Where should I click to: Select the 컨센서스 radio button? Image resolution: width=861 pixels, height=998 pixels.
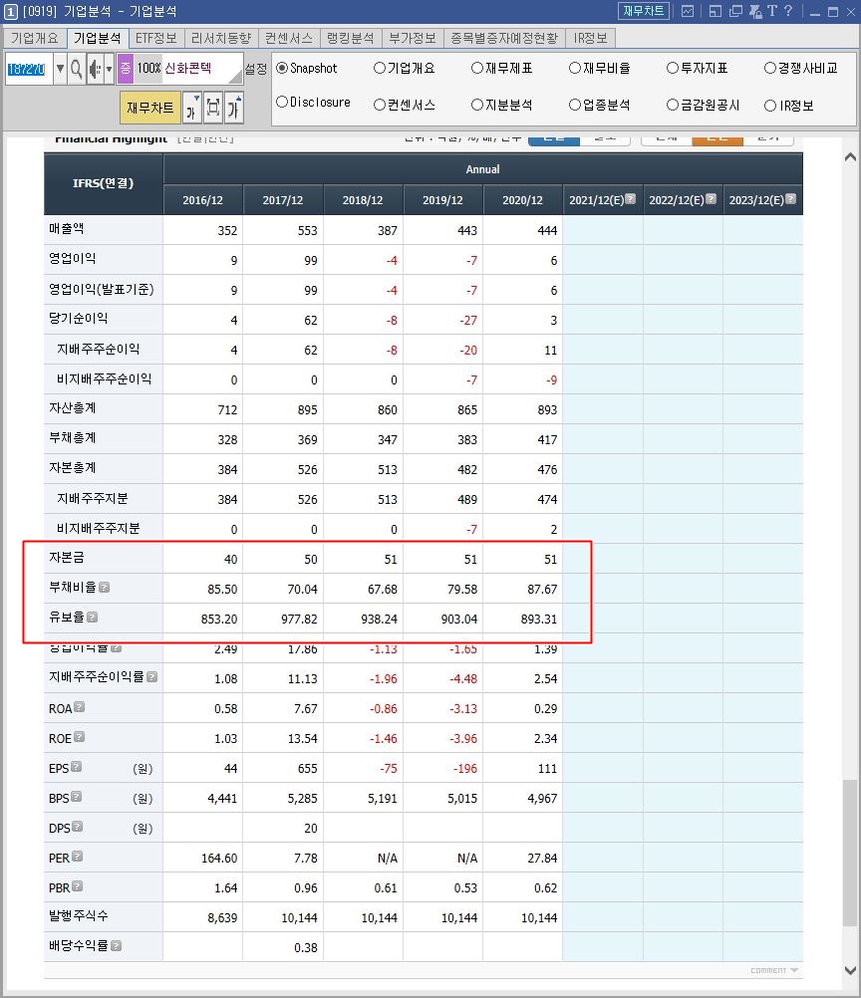pyautogui.click(x=380, y=105)
